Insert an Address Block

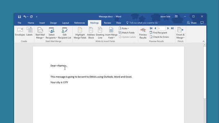(91, 33)
